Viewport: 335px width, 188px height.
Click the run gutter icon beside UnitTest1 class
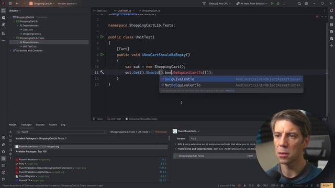102,37
